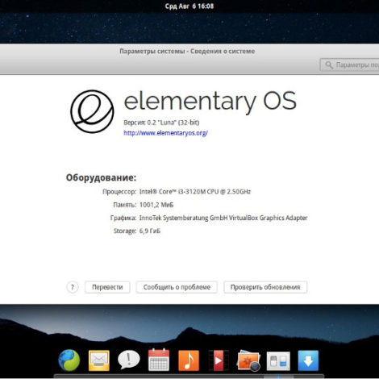Viewport: 379px width, 379px height.
Task: Open Midori web browser from dock
Action: pyautogui.click(x=69, y=360)
